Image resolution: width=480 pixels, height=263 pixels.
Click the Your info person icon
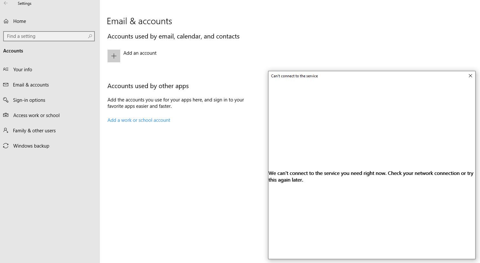point(6,69)
